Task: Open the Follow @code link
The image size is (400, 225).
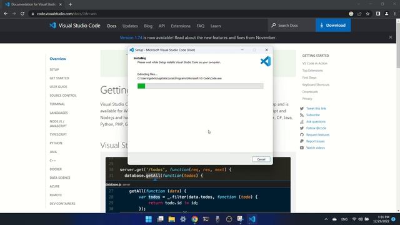Action: tap(316, 128)
